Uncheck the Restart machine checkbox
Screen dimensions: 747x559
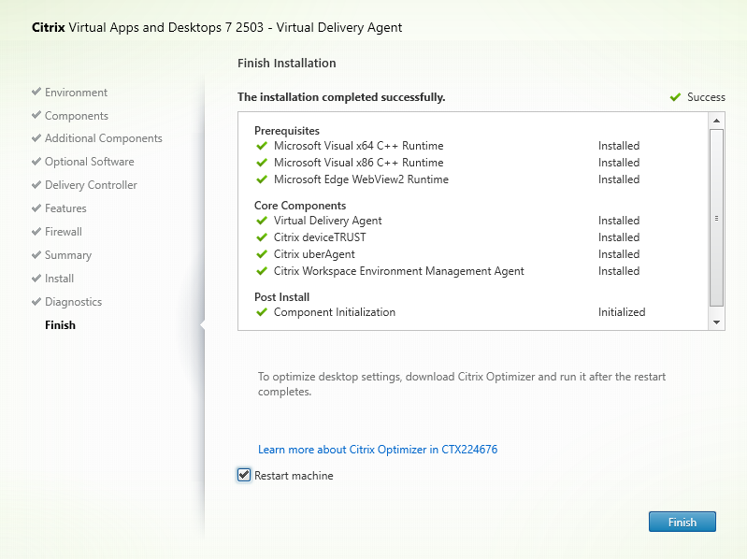(x=244, y=476)
